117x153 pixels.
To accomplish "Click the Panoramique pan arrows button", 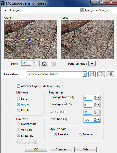I will [92, 64].
